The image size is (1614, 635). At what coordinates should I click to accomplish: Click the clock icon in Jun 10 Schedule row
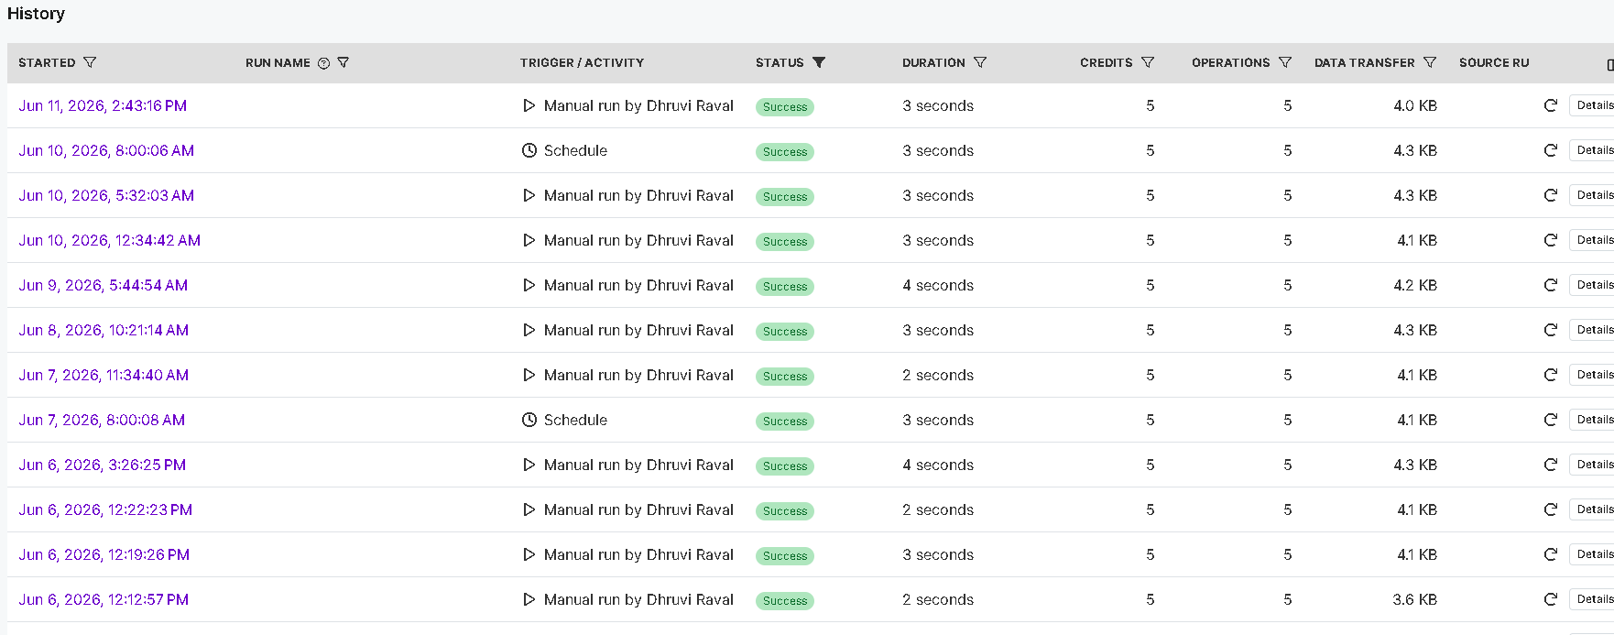[x=529, y=150]
